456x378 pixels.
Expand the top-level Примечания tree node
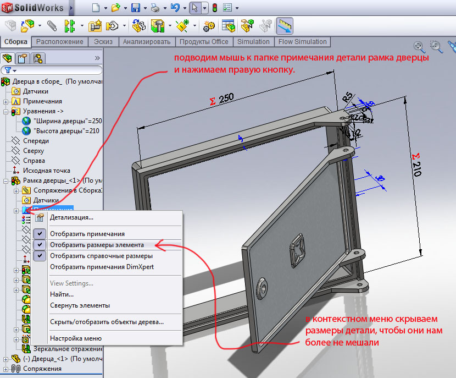5,101
